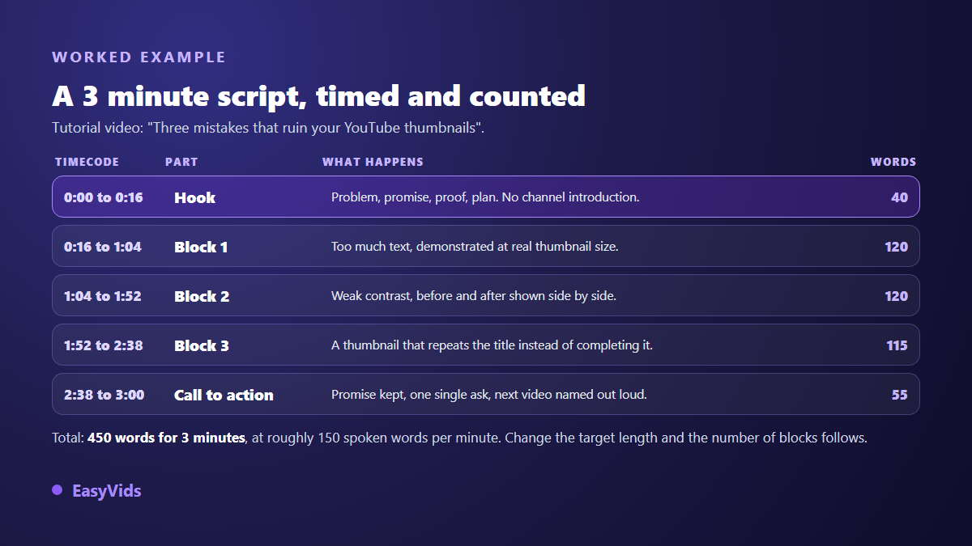
Task: Click the WHAT HAPPENS column header
Action: (x=373, y=162)
